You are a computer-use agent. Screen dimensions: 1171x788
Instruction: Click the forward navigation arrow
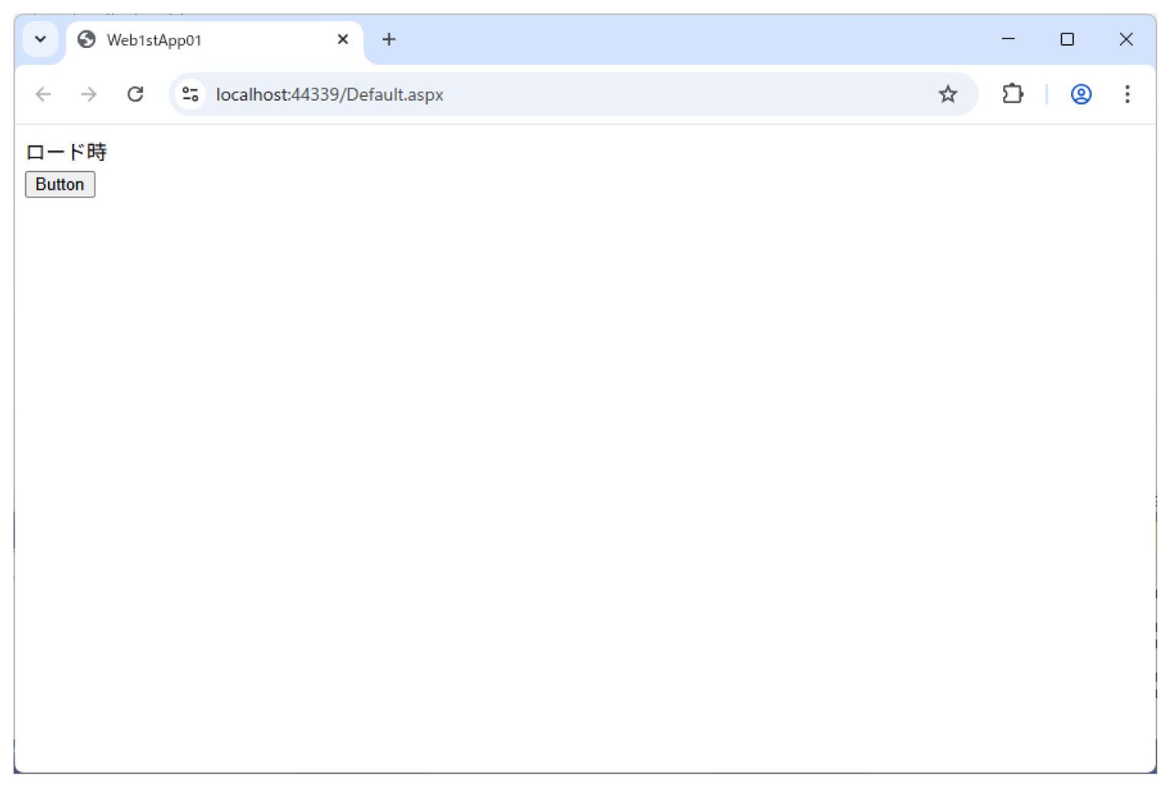pos(89,94)
